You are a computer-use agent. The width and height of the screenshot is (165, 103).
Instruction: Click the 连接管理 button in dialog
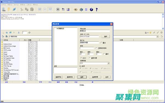click(95, 77)
